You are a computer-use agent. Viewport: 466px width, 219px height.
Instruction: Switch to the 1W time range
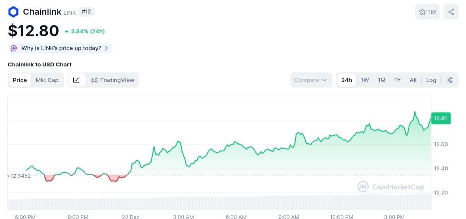[365, 80]
